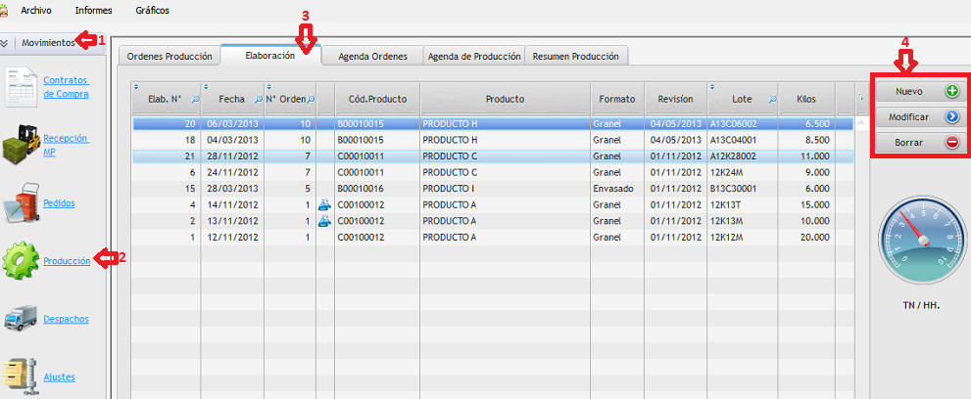Open the Producción link
The height and width of the screenshot is (399, 971).
67,261
